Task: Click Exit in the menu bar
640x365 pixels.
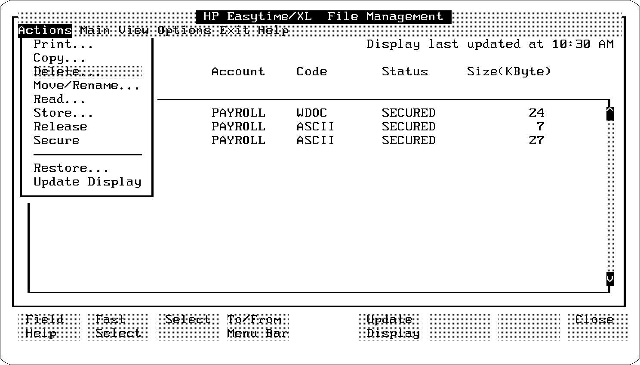Action: [x=234, y=31]
